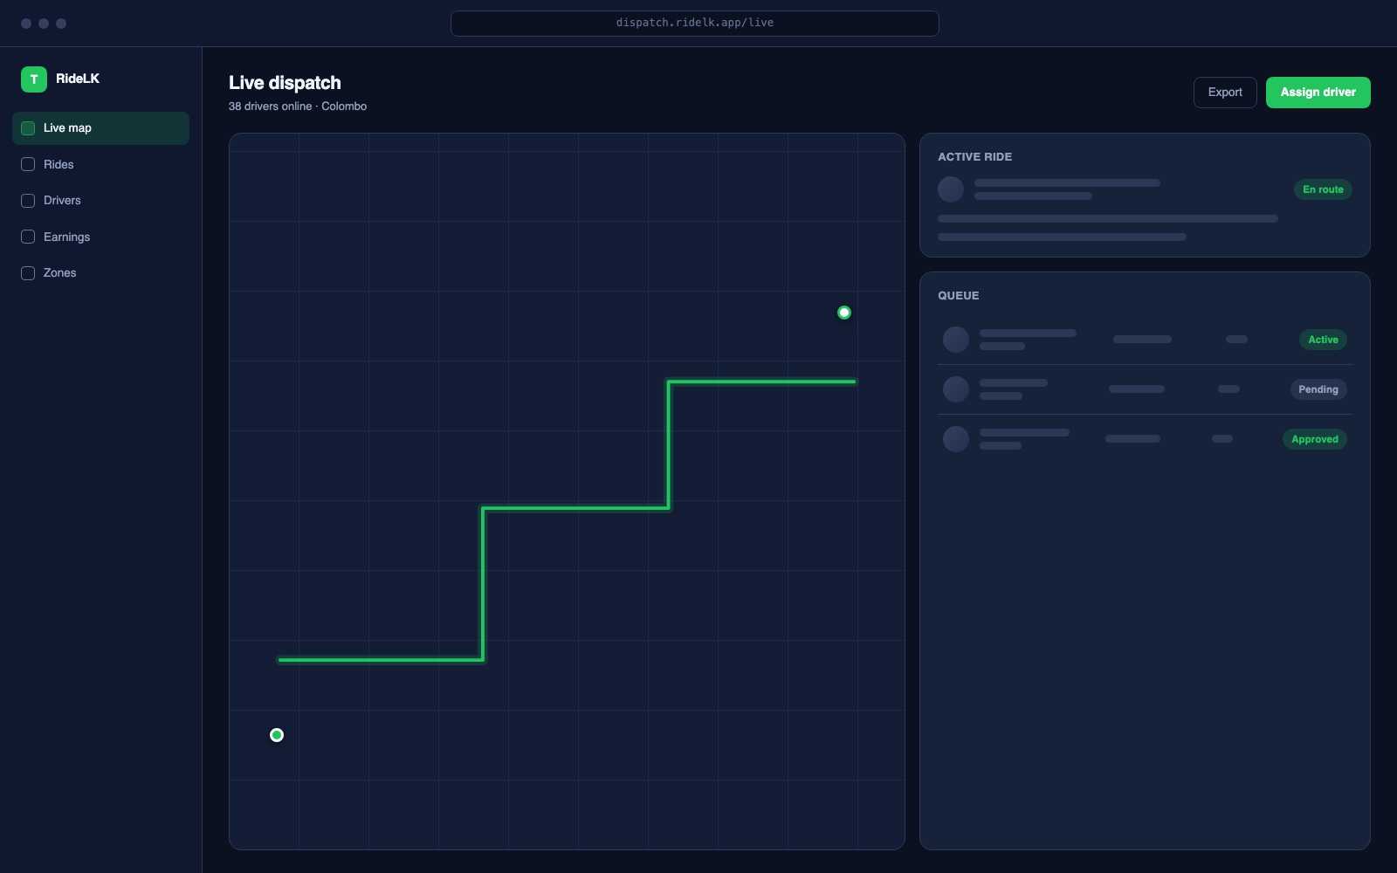
Task: Click the icon beside Earnings
Action: (28, 237)
